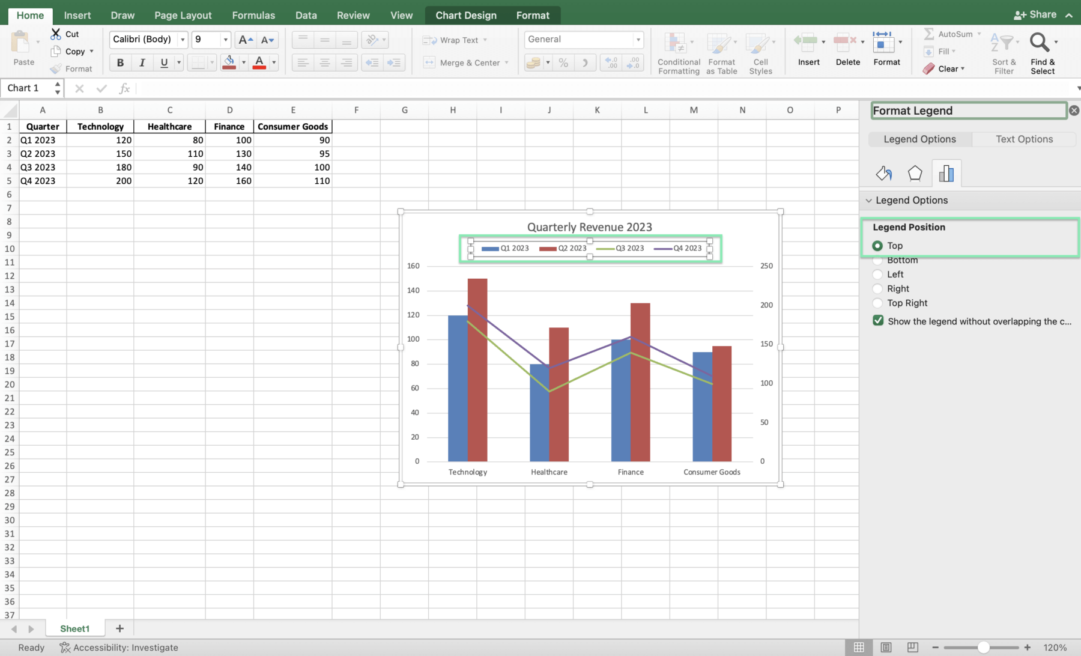Select the Sheet1 tab
1081x656 pixels.
[x=74, y=628]
